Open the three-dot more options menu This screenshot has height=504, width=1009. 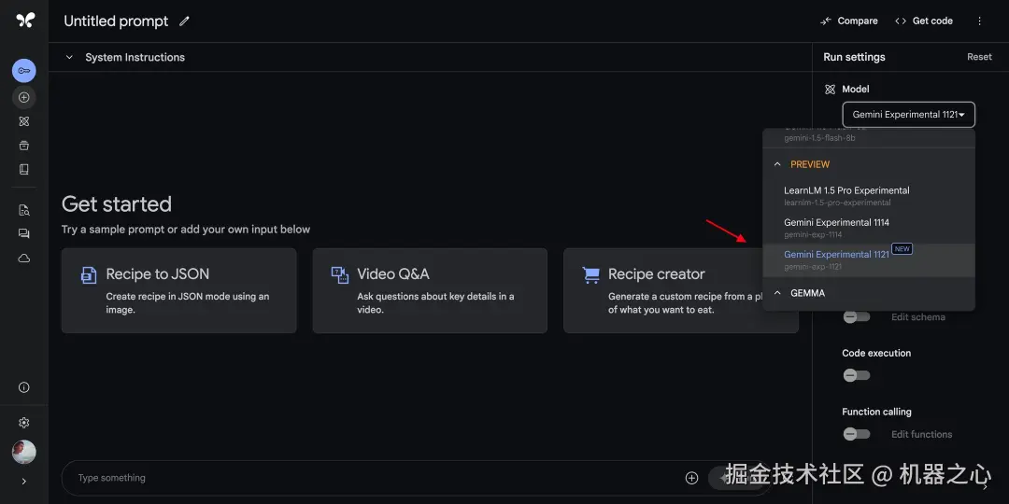click(x=979, y=21)
